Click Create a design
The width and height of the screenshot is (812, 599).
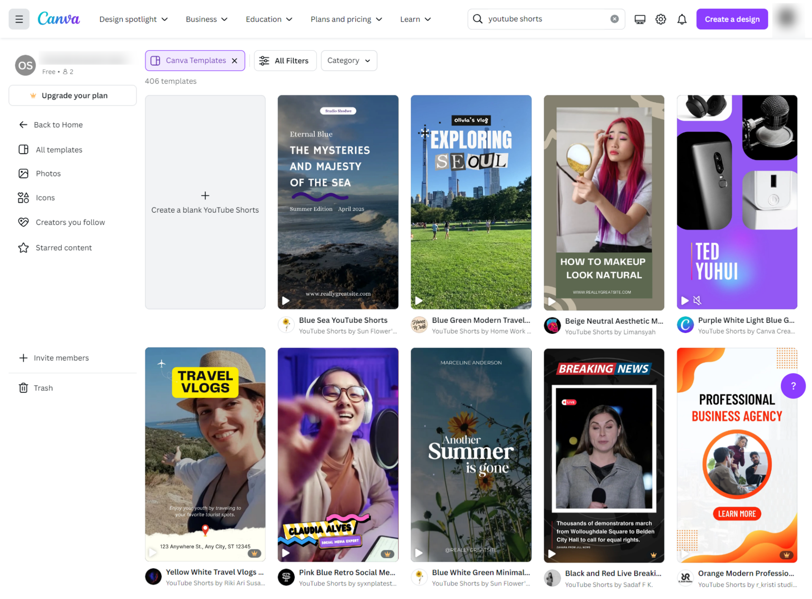click(732, 19)
